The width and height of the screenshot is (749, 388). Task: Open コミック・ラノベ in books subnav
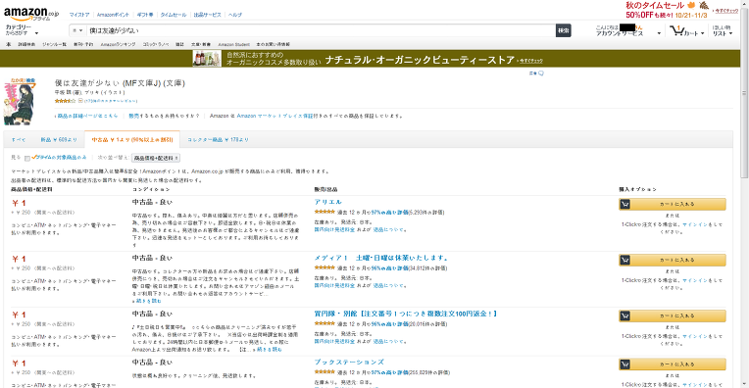[x=156, y=44]
